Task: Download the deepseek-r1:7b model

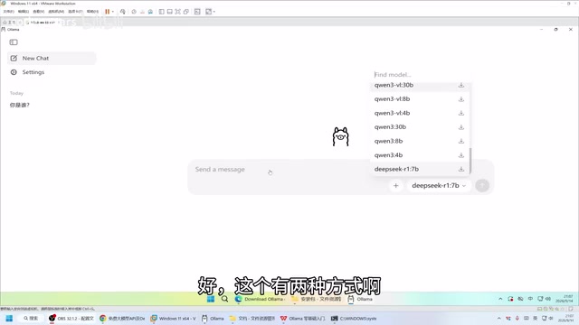Action: point(461,169)
